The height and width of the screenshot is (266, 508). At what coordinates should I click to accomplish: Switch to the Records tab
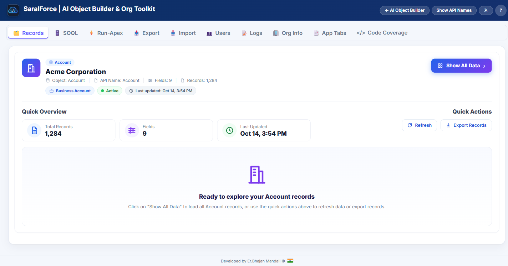tap(28, 33)
